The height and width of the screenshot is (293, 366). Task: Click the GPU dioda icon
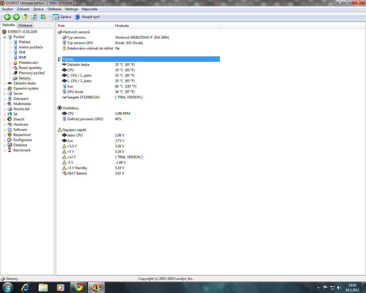[64, 92]
